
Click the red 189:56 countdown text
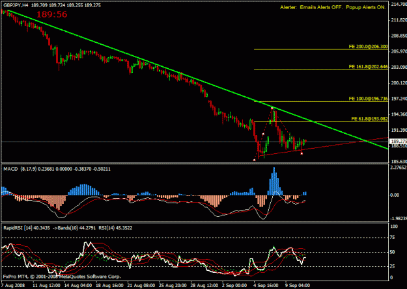(51, 14)
